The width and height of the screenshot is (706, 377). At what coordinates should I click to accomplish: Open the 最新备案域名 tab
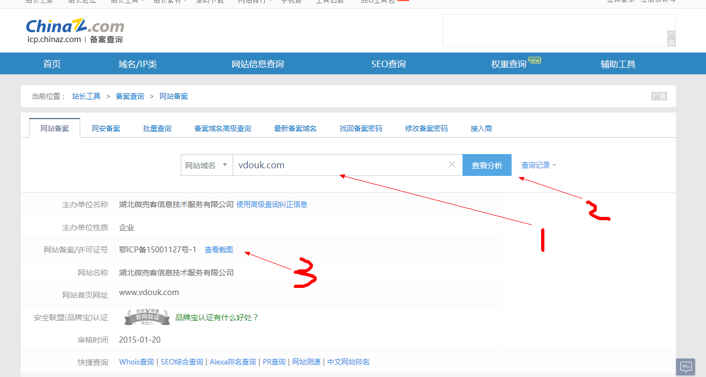[295, 128]
